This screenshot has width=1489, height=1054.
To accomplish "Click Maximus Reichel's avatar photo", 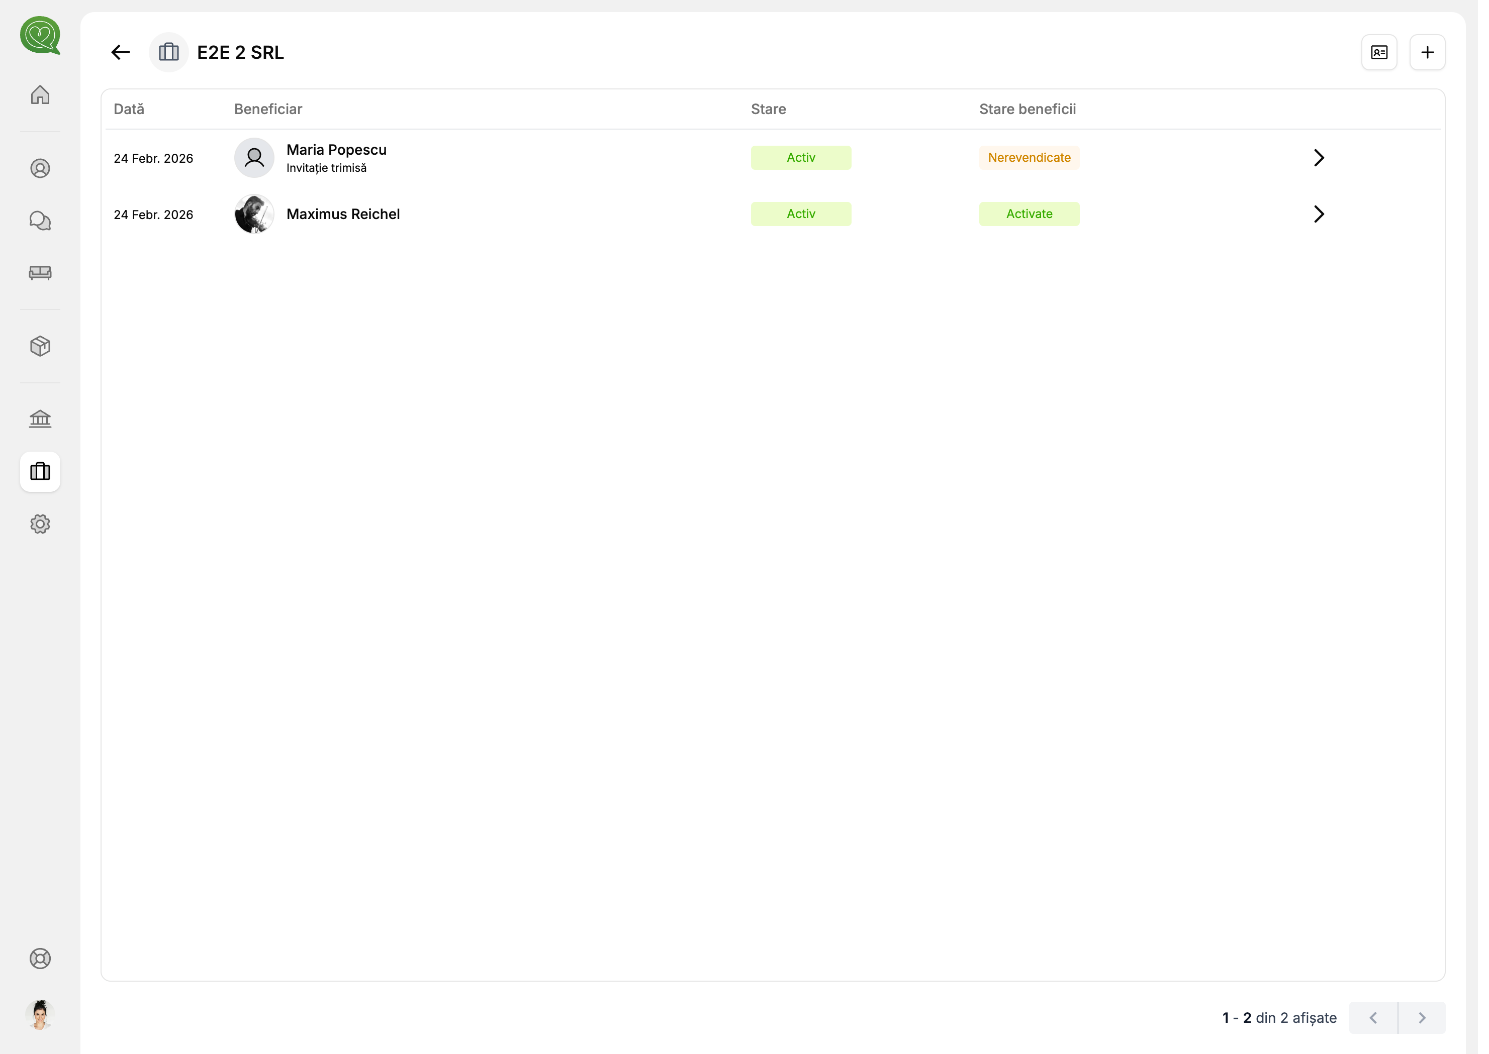I will click(254, 214).
